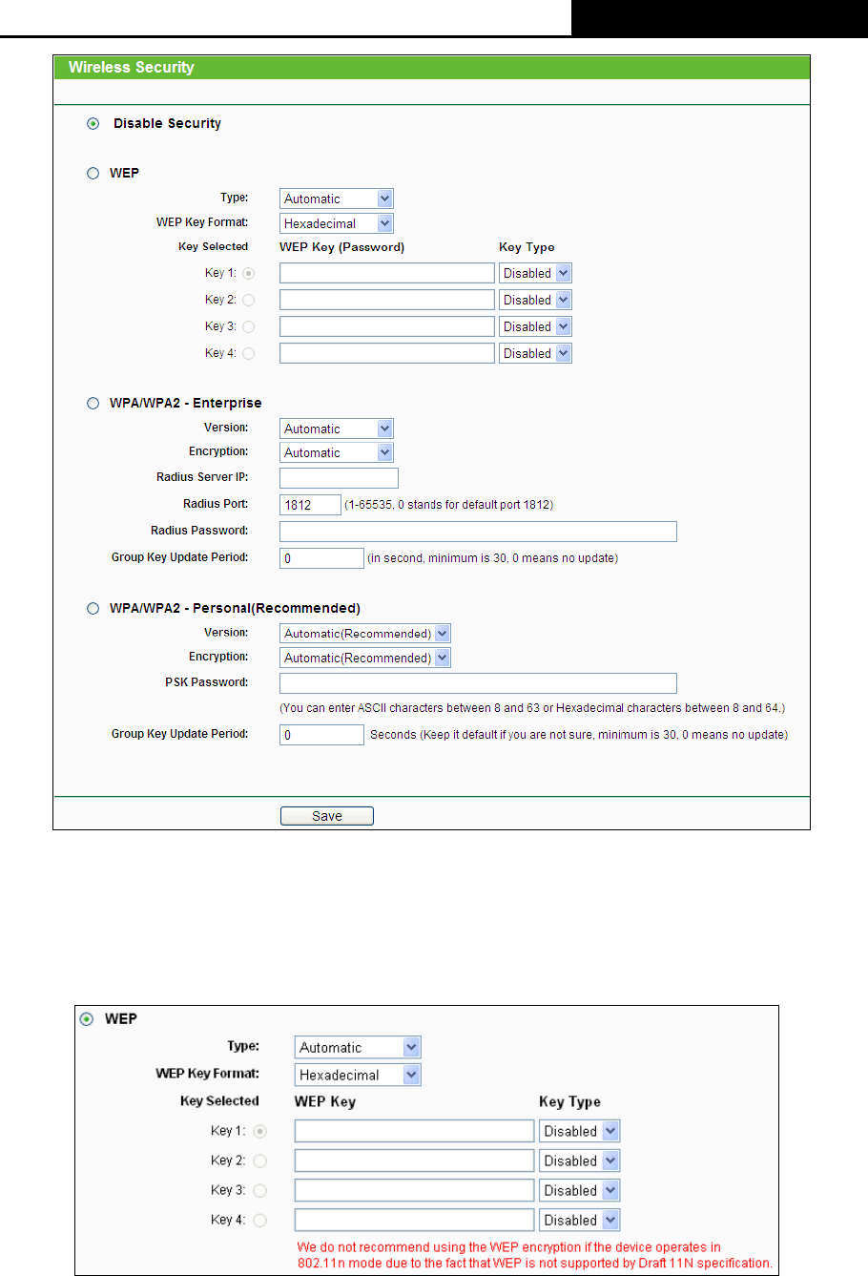Viewport: 868px width, 1276px height.
Task: Select Key 4 radio in lower WEP panel
Action: [x=260, y=1220]
